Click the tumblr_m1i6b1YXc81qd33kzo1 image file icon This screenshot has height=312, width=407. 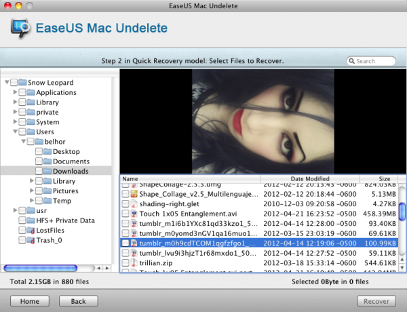[134, 224]
